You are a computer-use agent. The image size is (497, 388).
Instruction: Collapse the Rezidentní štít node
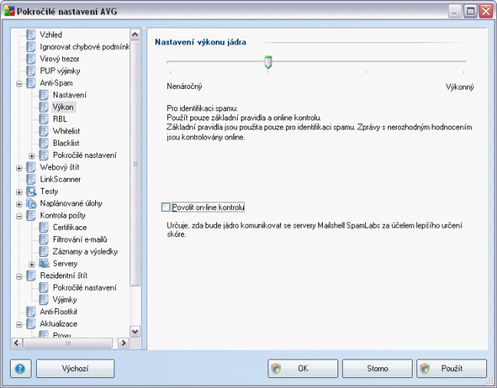(x=19, y=277)
